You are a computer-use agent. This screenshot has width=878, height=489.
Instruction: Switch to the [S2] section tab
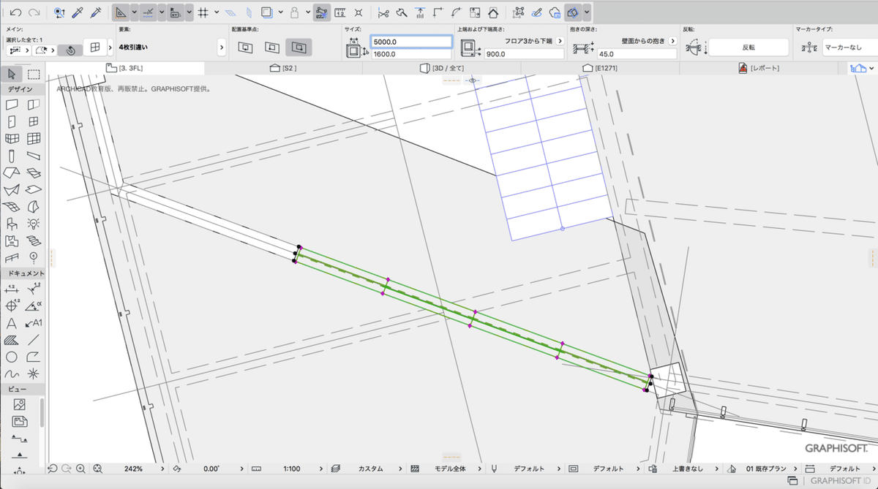(283, 68)
